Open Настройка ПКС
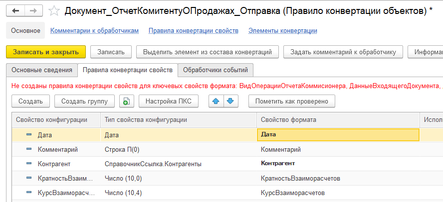 tap(169, 101)
